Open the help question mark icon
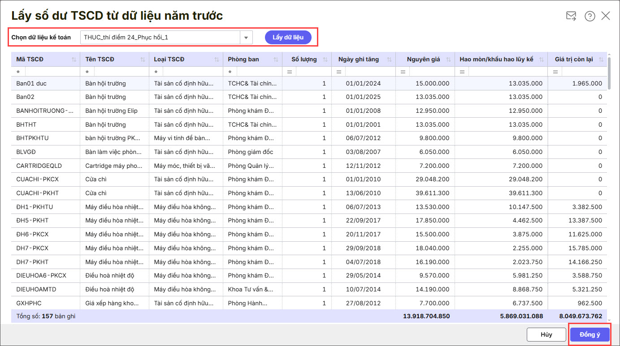 pyautogui.click(x=590, y=16)
